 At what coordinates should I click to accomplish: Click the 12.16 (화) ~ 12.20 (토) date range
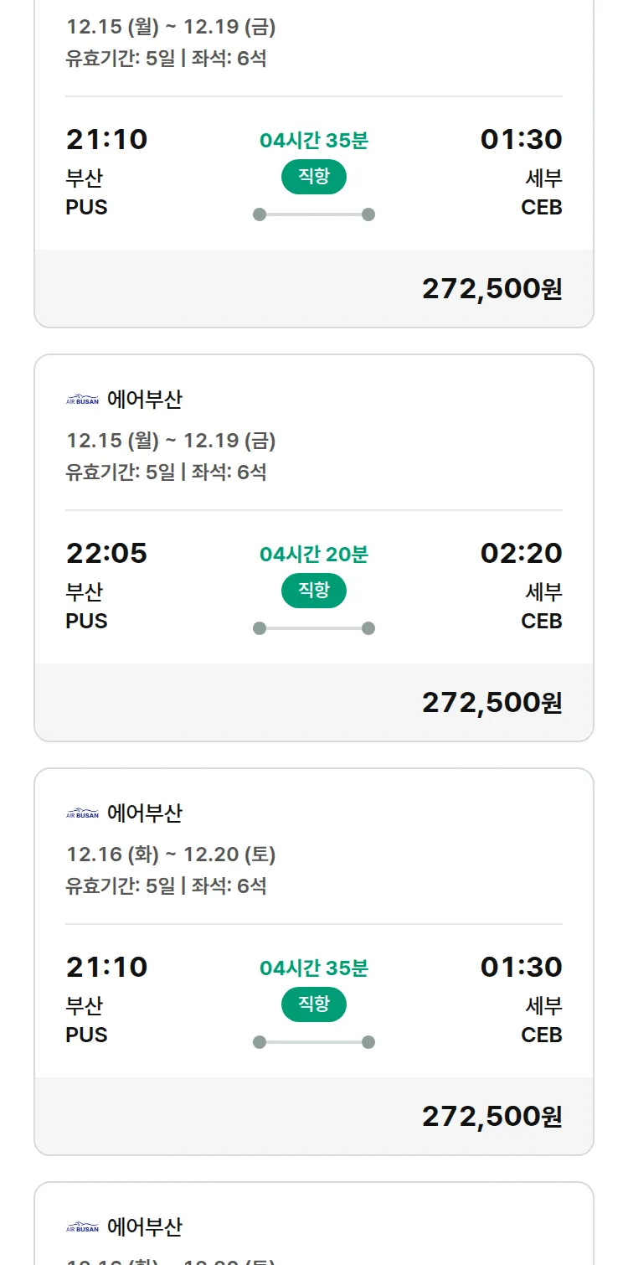(171, 855)
